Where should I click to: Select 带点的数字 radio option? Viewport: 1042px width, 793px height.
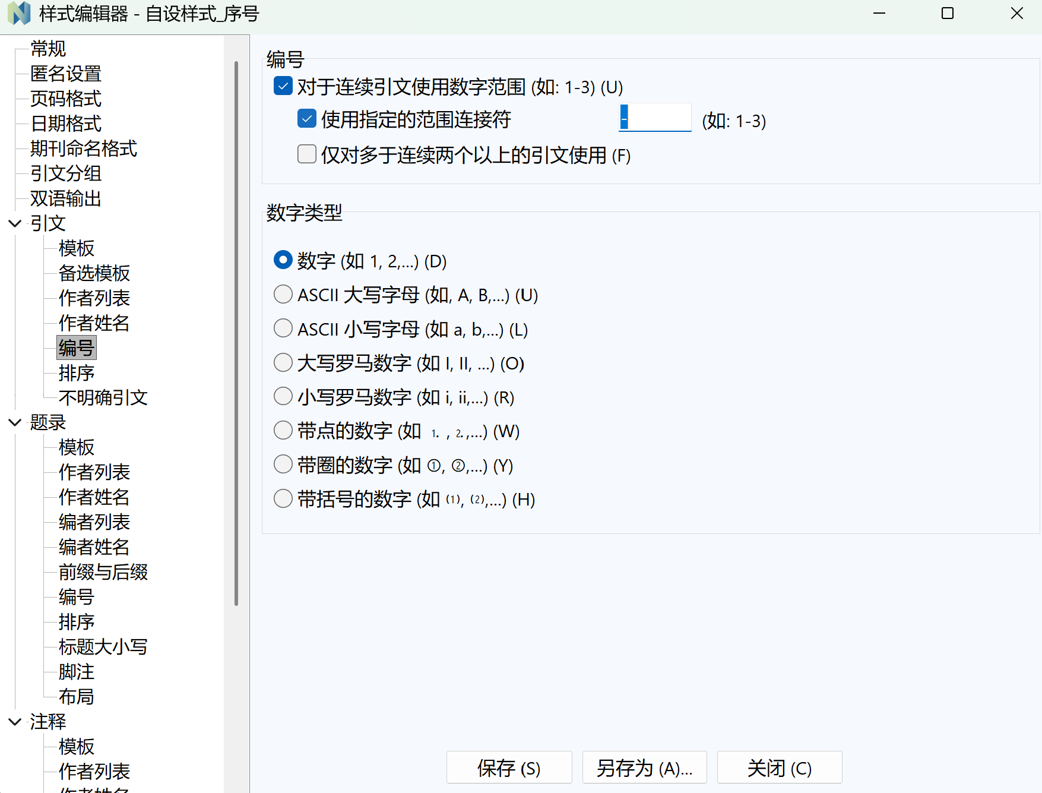[283, 430]
